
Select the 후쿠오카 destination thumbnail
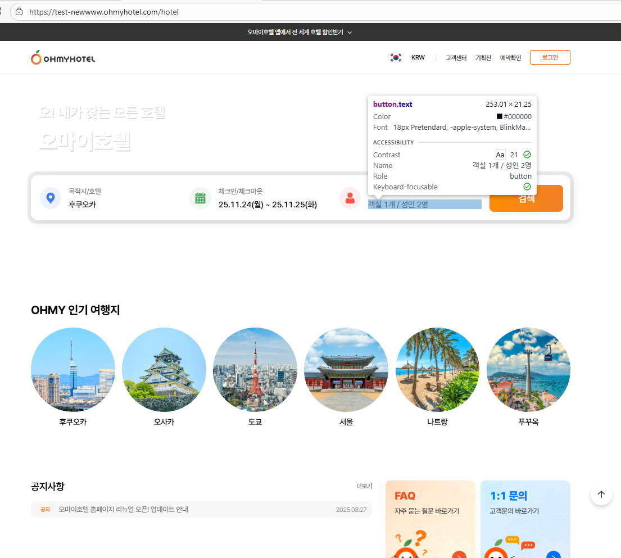click(x=73, y=370)
